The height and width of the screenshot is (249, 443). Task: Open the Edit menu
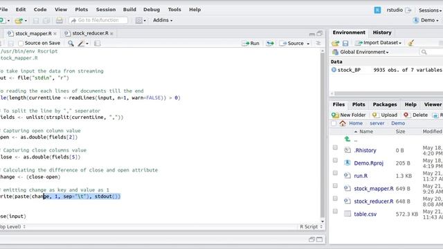[x=21, y=10]
